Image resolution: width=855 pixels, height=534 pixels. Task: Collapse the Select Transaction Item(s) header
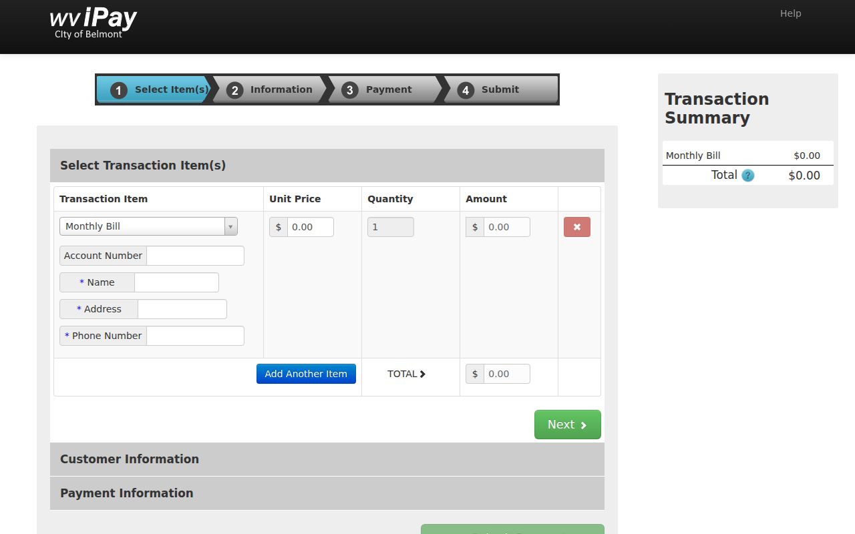327,166
